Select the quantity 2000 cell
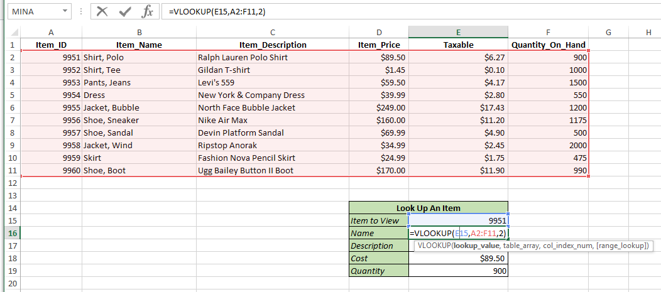 [548, 145]
